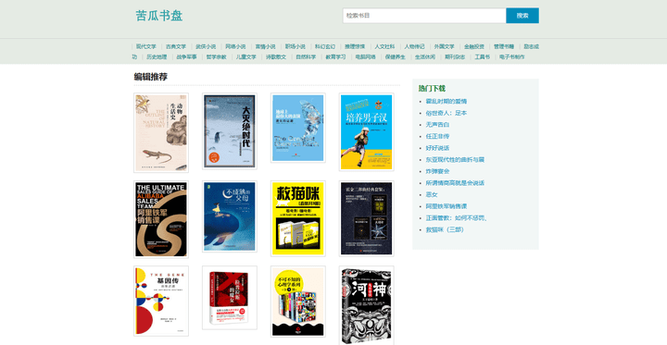Focus the 检索书目 search field
This screenshot has width=667, height=345.
tap(424, 16)
